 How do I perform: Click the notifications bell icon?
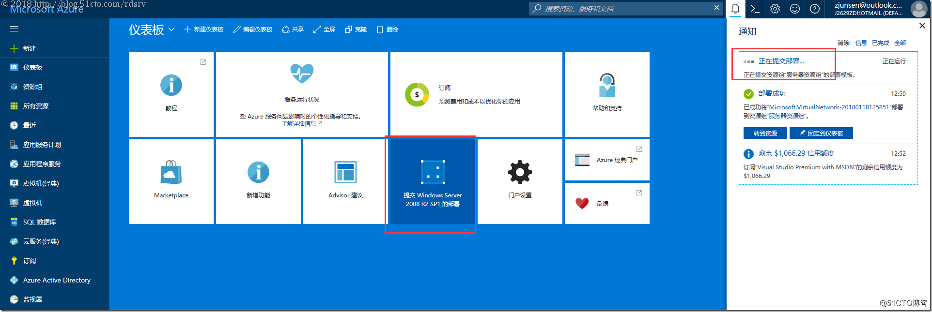point(735,9)
